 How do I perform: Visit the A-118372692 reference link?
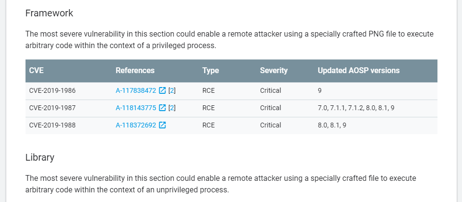[136, 126]
